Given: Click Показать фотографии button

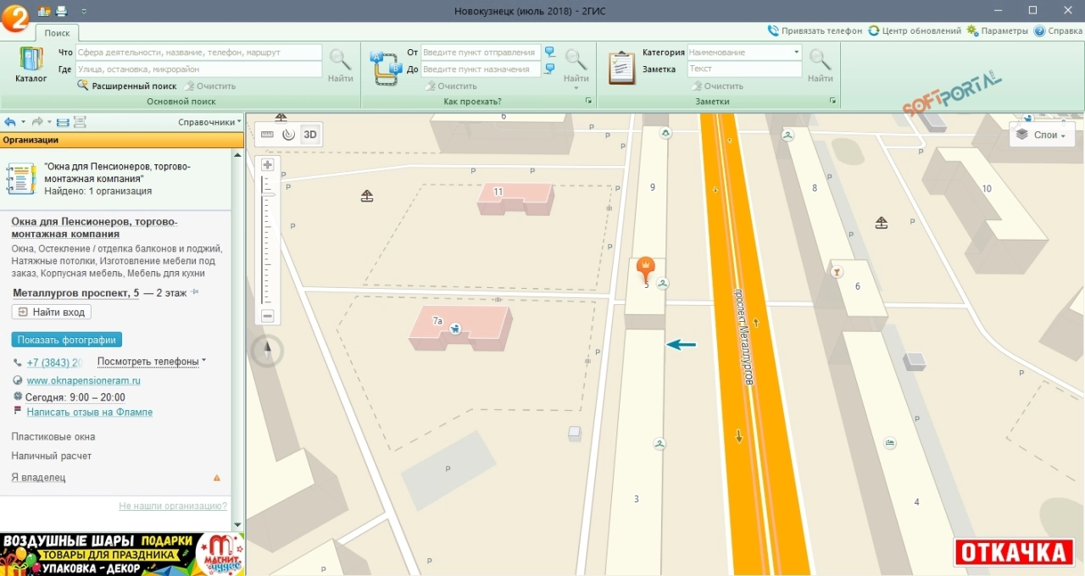Looking at the screenshot, I should 67,340.
